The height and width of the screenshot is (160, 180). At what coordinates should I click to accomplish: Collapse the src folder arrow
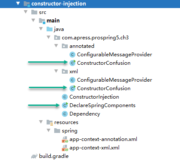tap(26, 12)
